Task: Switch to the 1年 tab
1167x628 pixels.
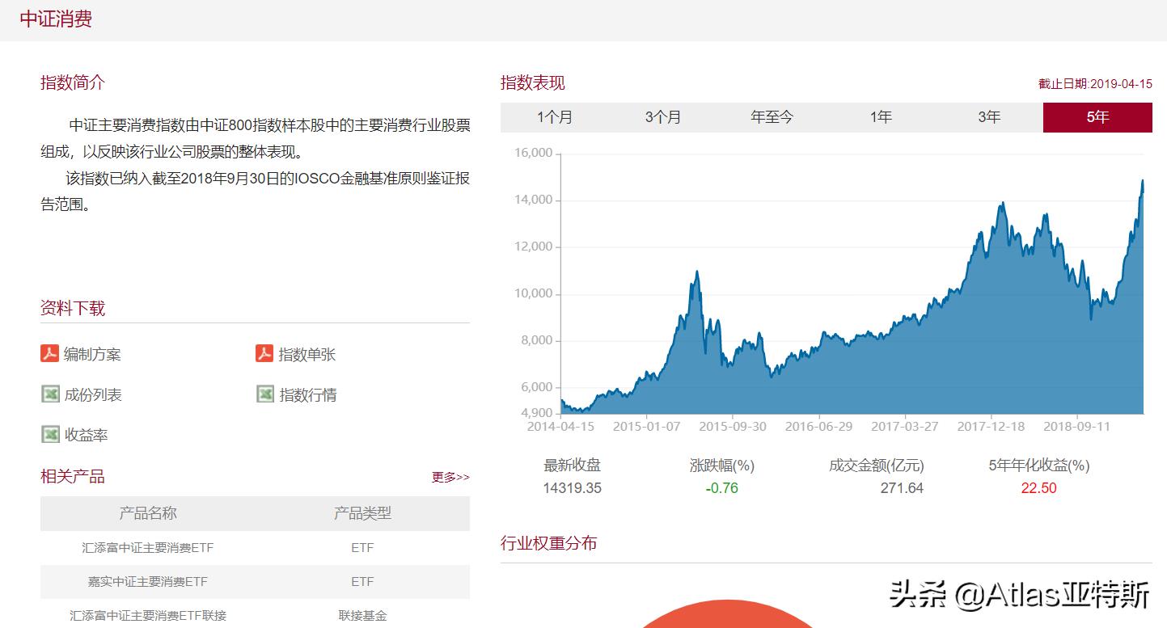Action: tap(879, 116)
